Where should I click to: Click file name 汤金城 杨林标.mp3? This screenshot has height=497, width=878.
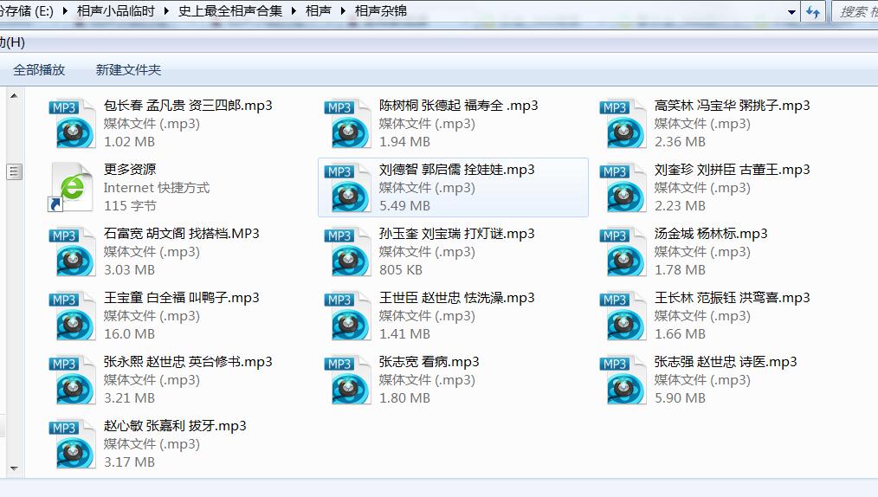click(x=711, y=234)
